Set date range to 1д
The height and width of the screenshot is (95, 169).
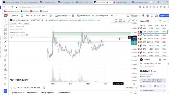(x=11, y=88)
